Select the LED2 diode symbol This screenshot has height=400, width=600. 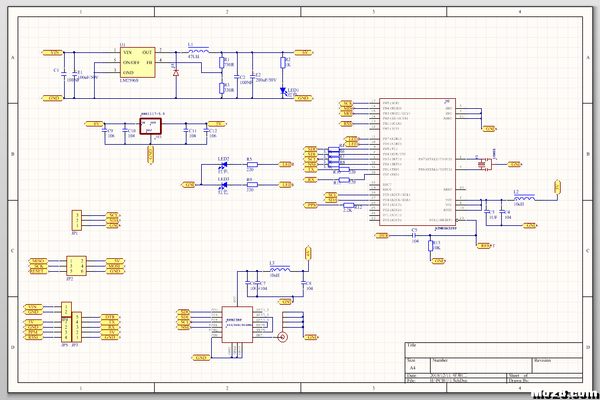[x=224, y=165]
